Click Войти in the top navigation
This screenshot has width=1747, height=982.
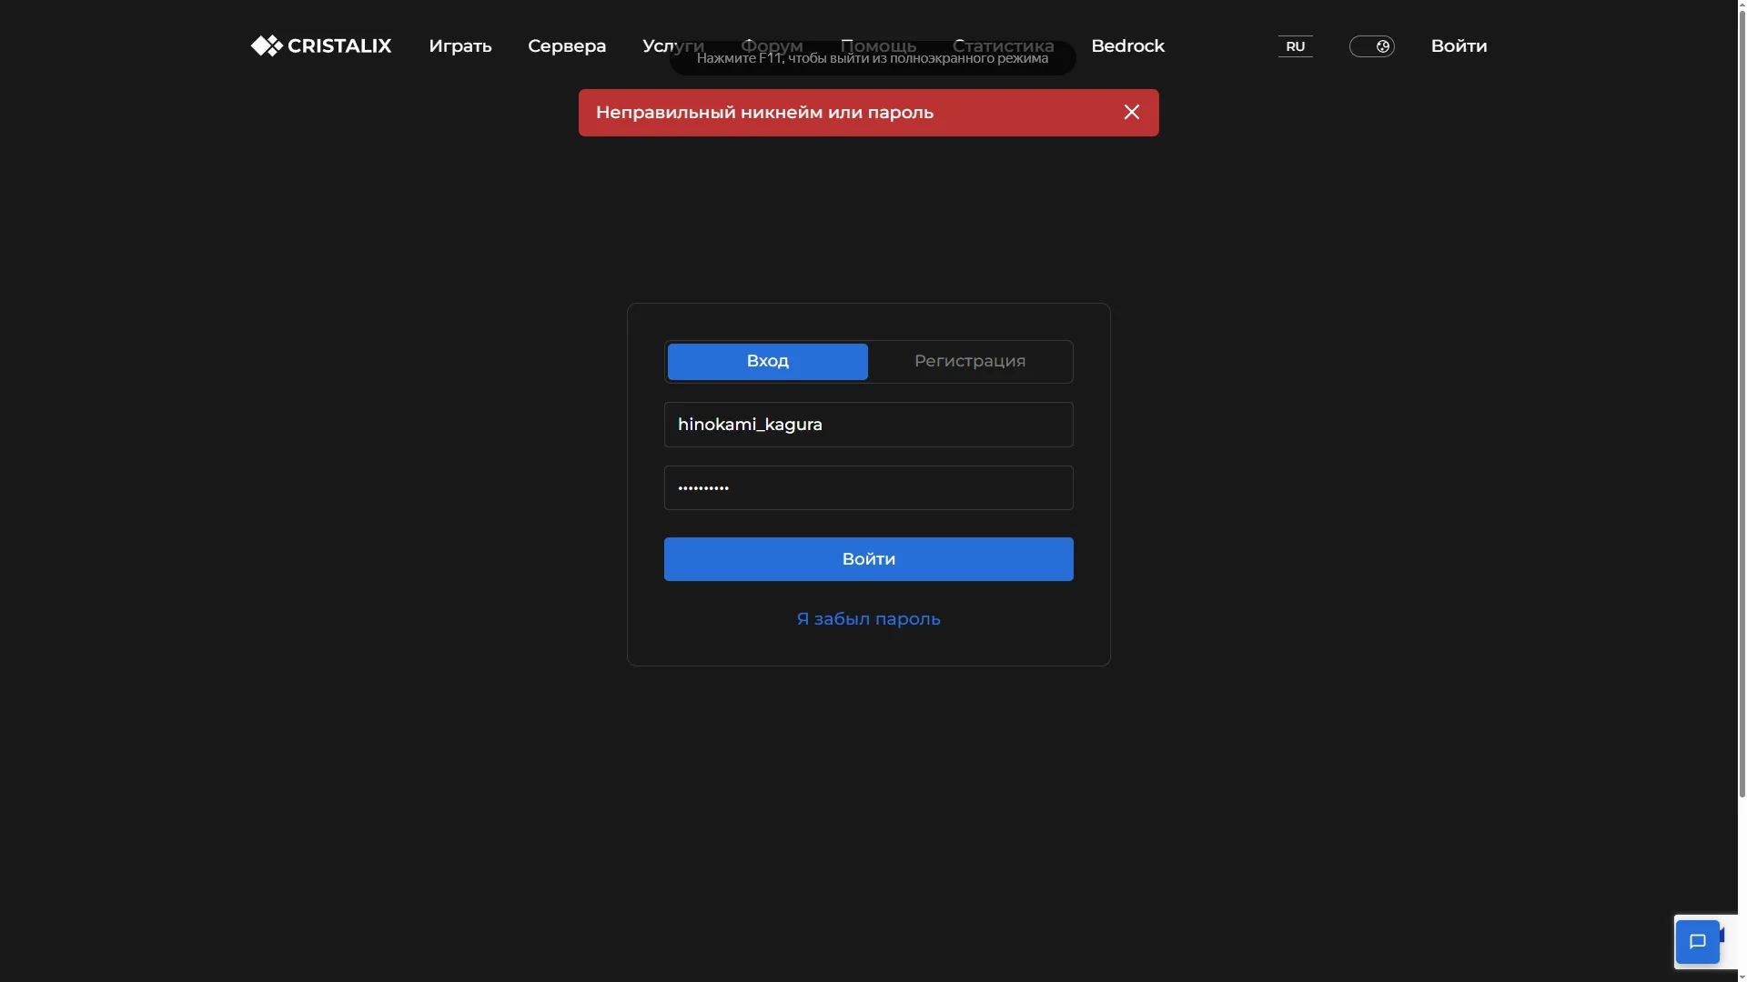pos(1459,46)
